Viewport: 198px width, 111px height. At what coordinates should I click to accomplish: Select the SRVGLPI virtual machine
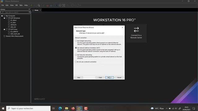click(13, 25)
